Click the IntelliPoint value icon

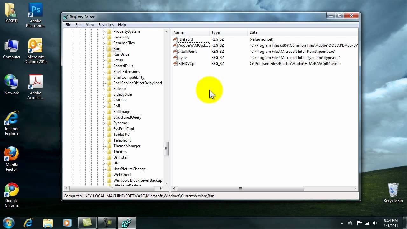pos(175,51)
